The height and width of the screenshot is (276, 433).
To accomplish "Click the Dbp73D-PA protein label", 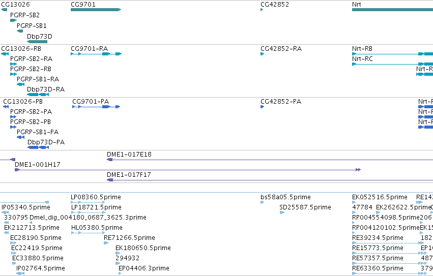I will click(x=46, y=142).
